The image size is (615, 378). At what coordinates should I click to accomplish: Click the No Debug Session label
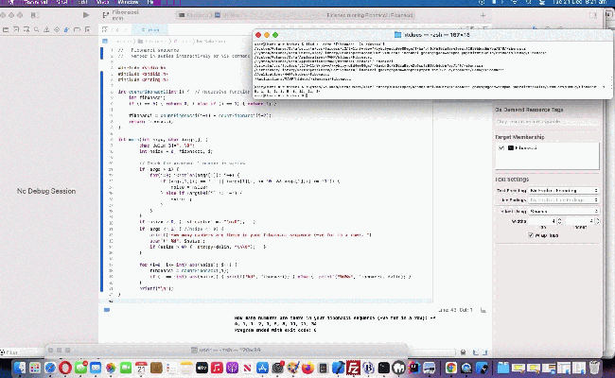tap(46, 191)
